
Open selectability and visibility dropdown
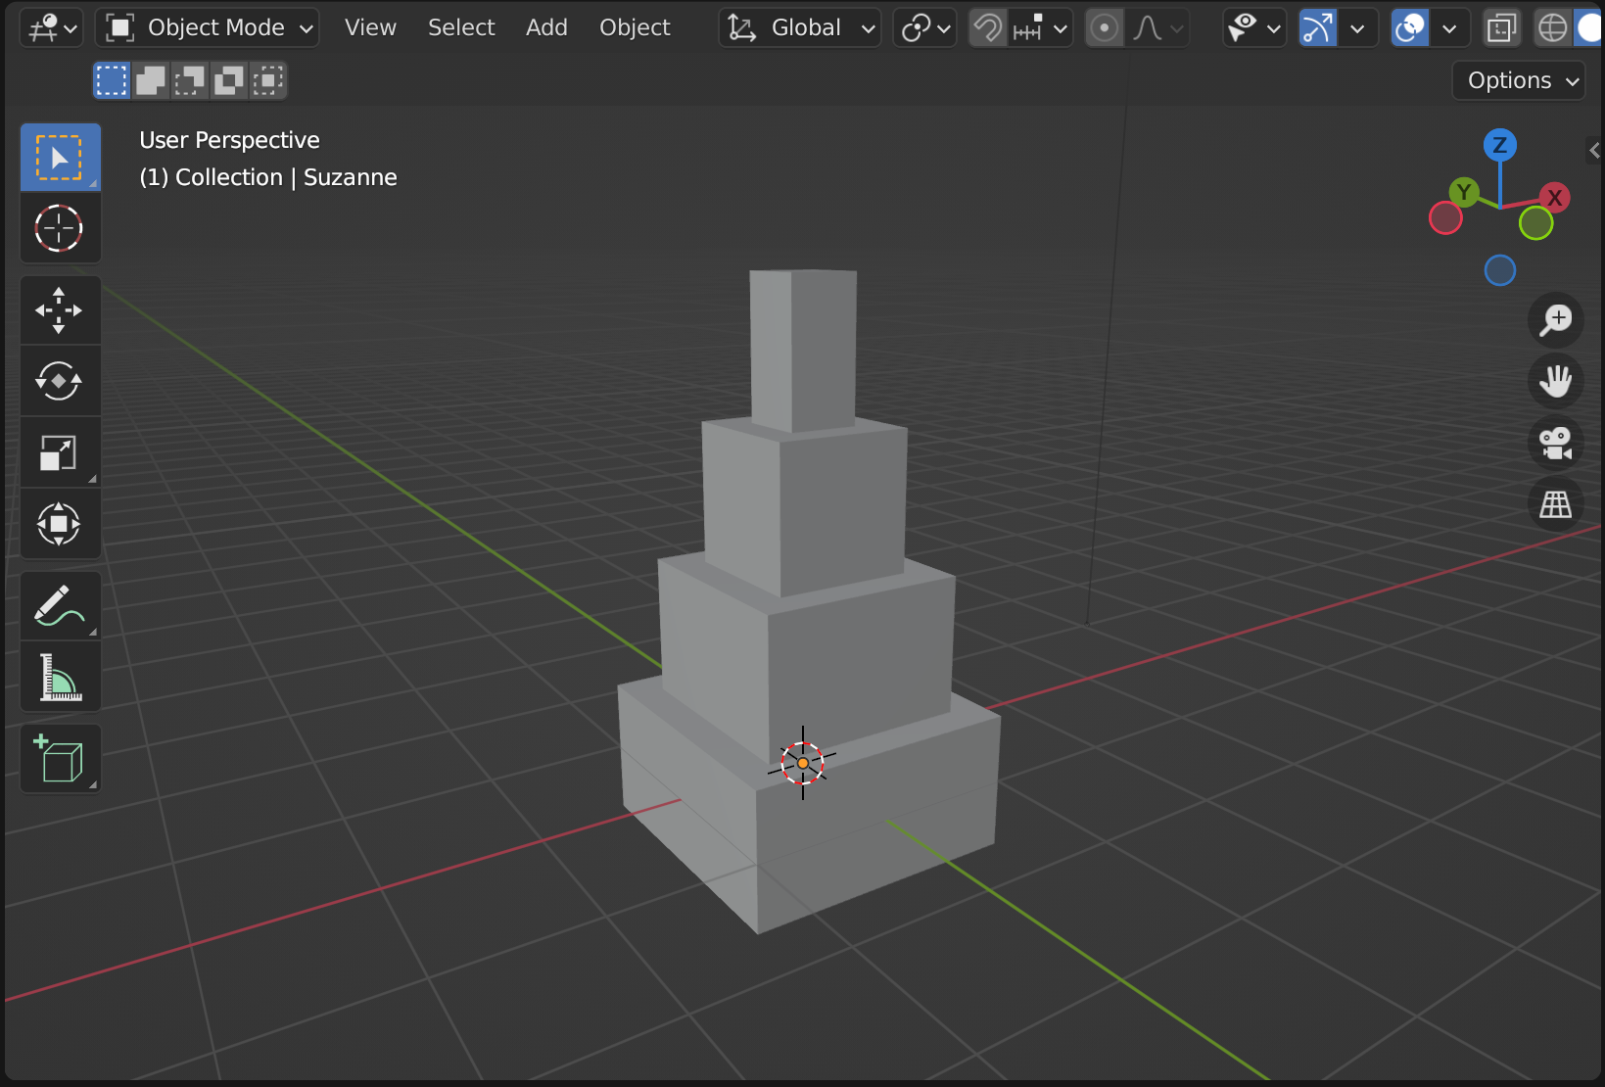(x=1254, y=28)
